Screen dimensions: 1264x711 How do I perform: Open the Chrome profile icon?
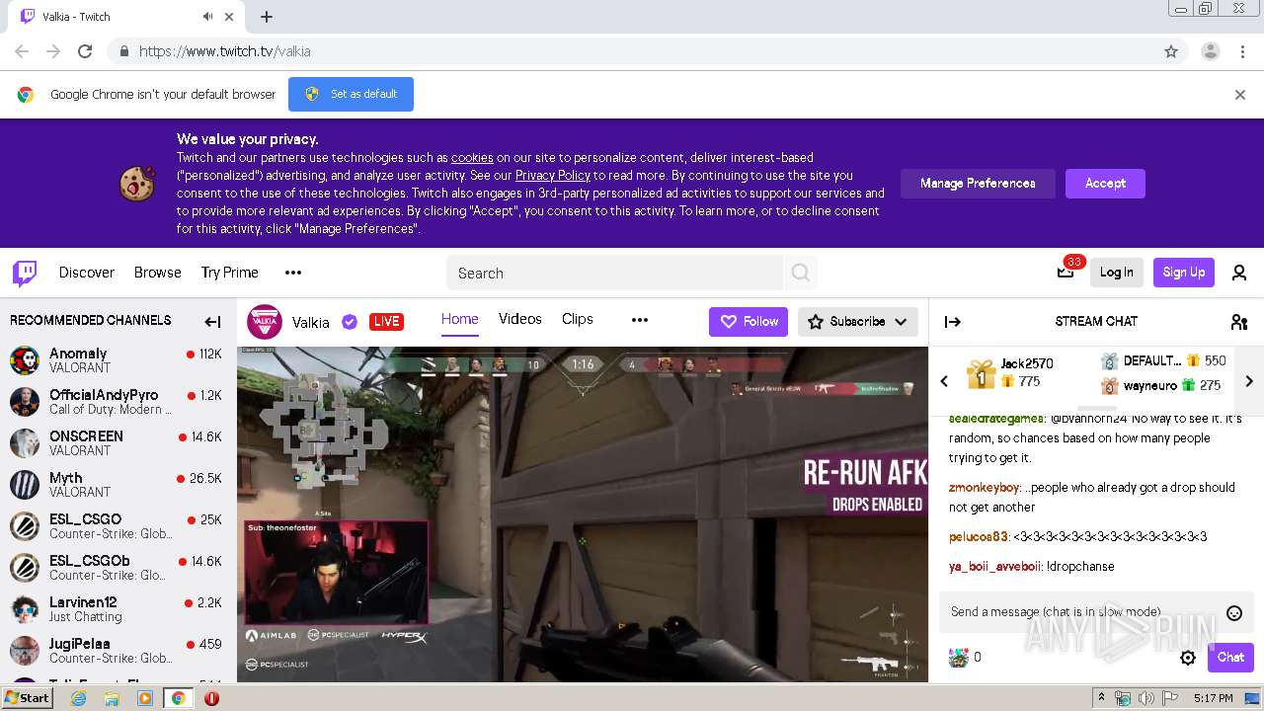(1211, 51)
